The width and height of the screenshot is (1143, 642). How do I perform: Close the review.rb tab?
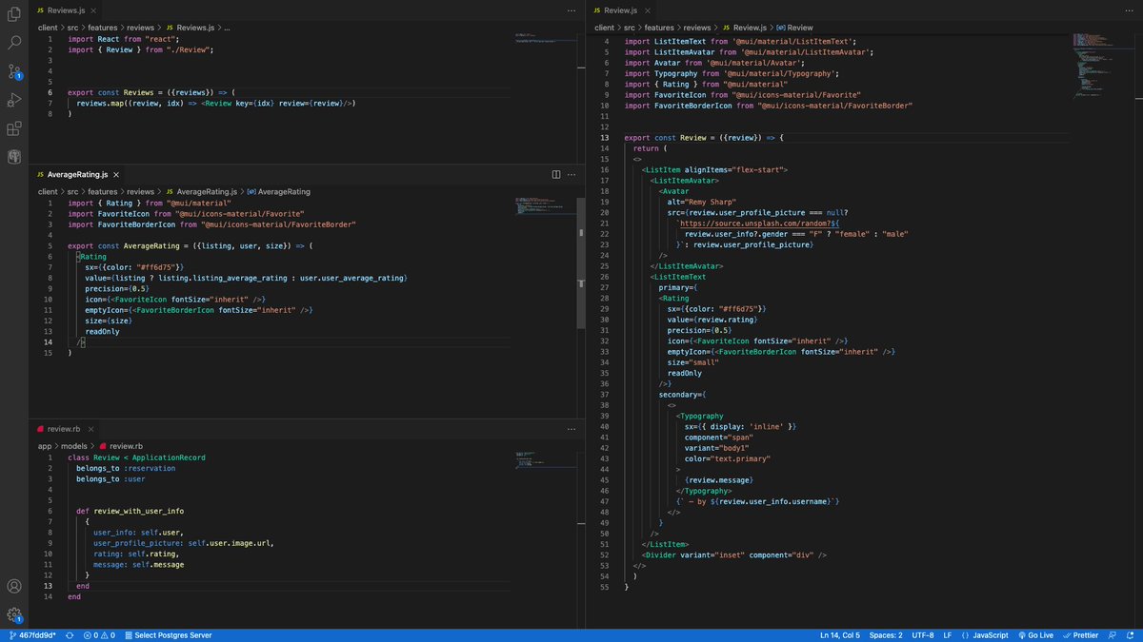[93, 429]
